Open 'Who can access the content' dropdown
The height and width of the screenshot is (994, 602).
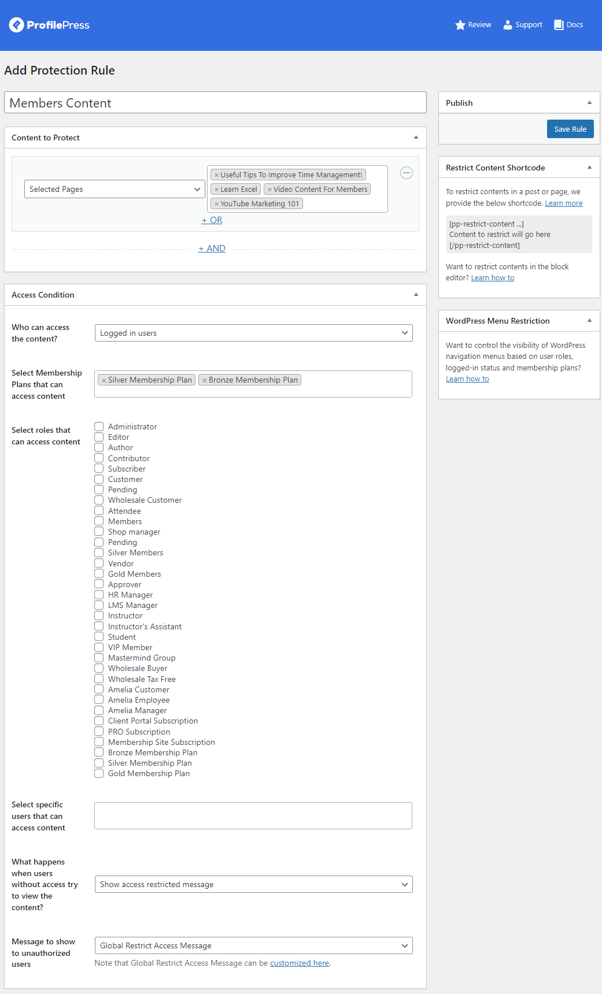tap(253, 333)
